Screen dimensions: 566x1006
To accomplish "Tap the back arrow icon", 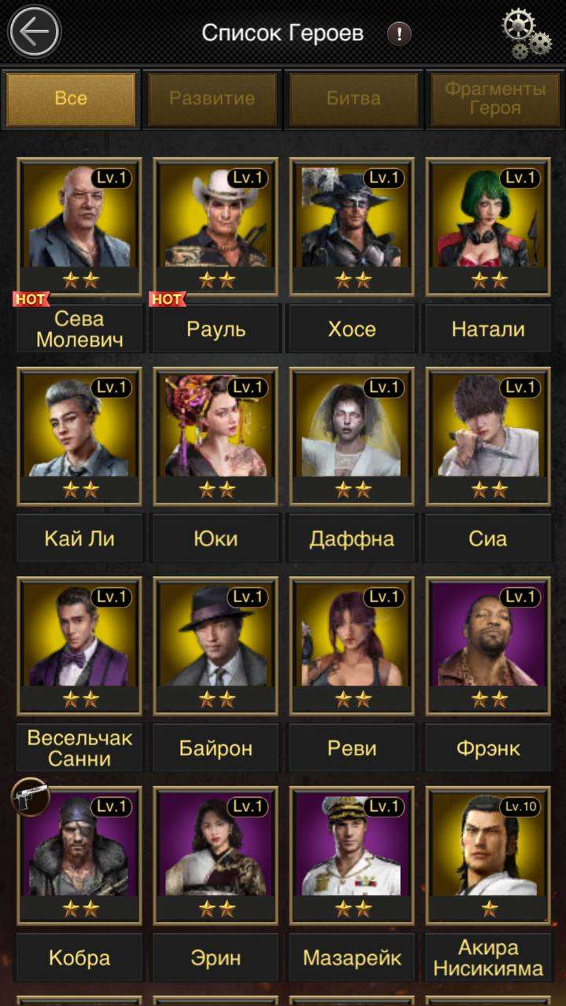I will tap(34, 32).
